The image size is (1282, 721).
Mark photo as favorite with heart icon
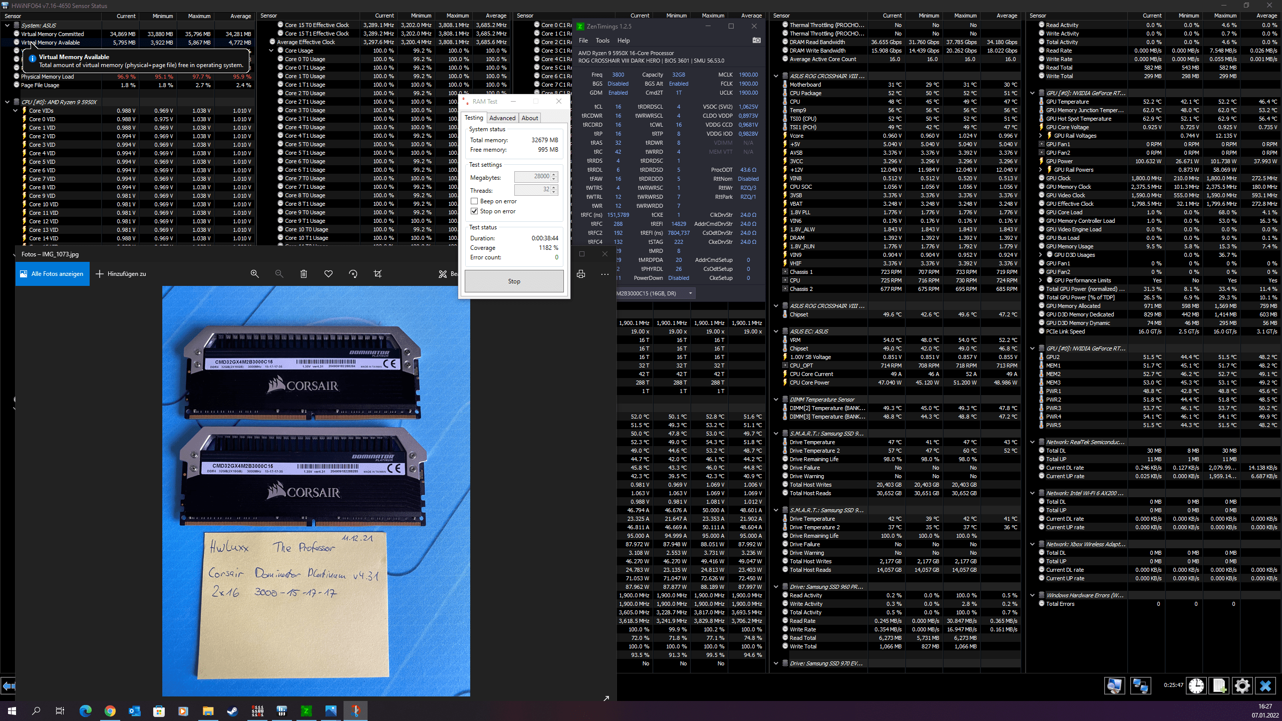click(x=329, y=274)
